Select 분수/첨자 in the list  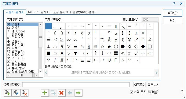pos(22,68)
